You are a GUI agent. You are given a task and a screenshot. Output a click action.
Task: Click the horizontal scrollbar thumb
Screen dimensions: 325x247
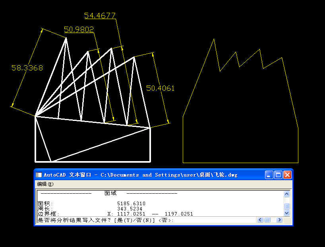(267, 220)
